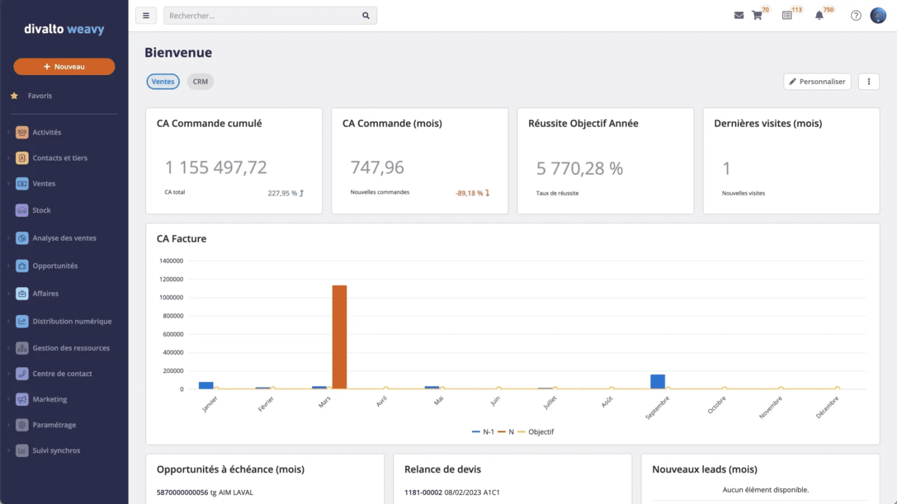Screen dimensions: 897x504
Task: Expand the Opportunités menu arrow
Action: click(x=8, y=266)
